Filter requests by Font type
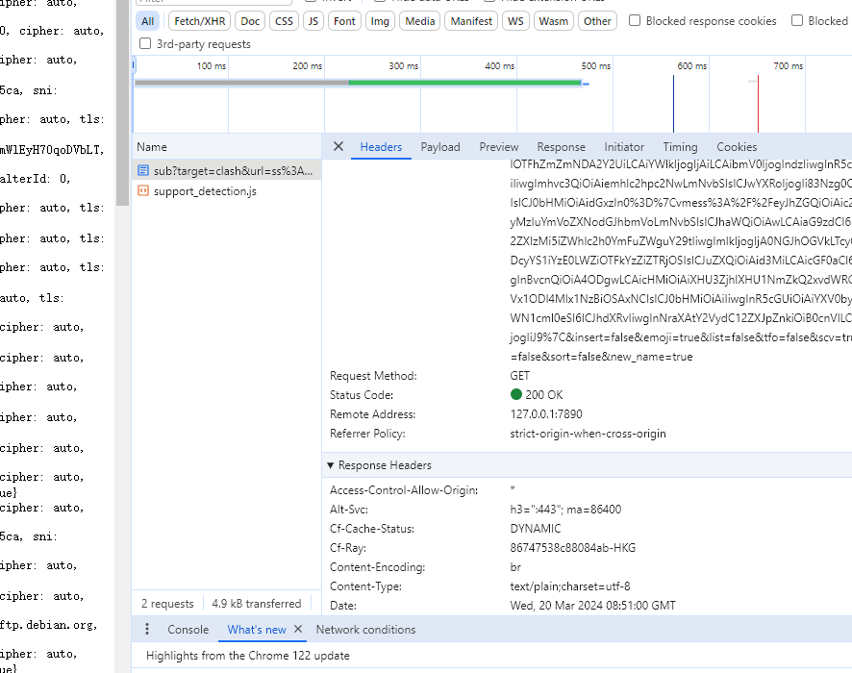The width and height of the screenshot is (852, 673). click(x=344, y=21)
